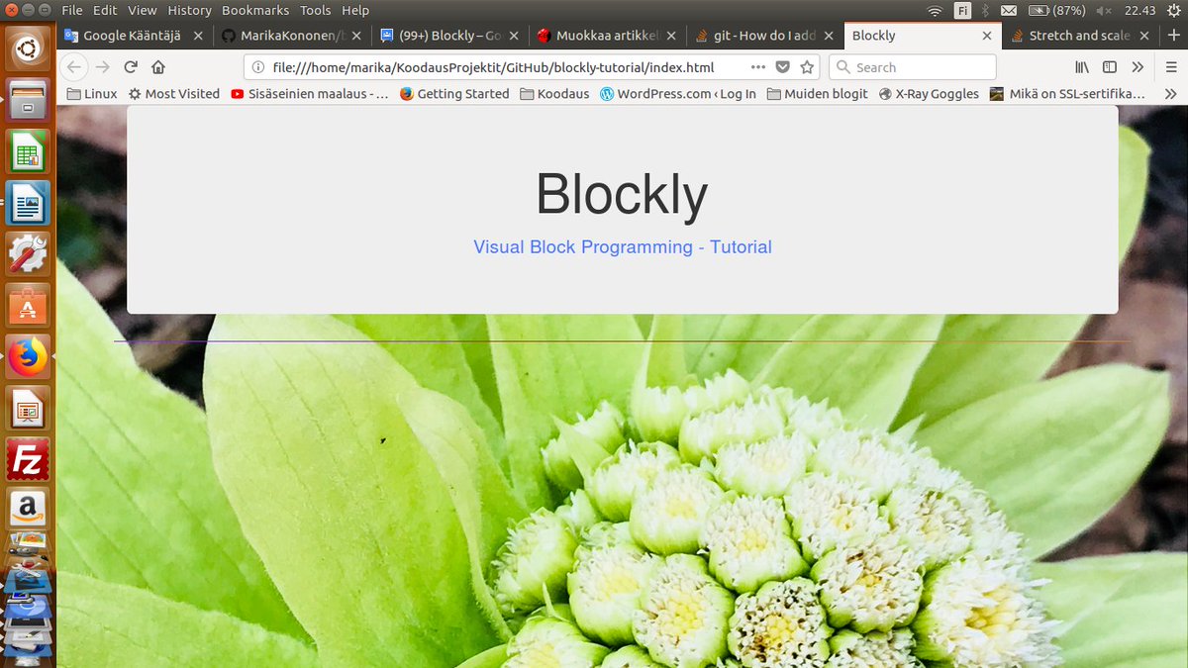Open the File menu
This screenshot has width=1188, height=668.
[x=71, y=10]
